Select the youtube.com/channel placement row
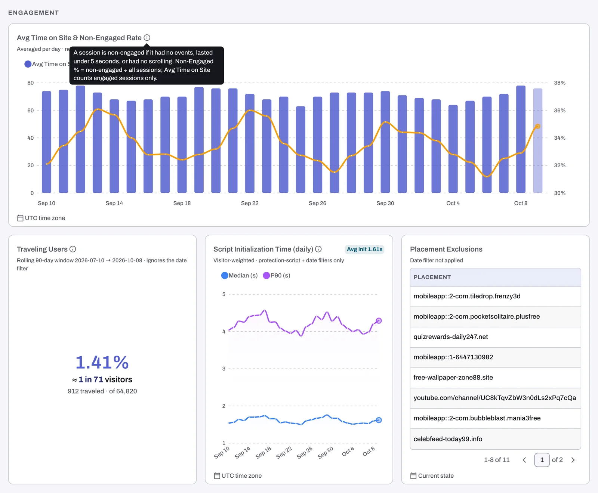The height and width of the screenshot is (493, 598). (x=495, y=398)
